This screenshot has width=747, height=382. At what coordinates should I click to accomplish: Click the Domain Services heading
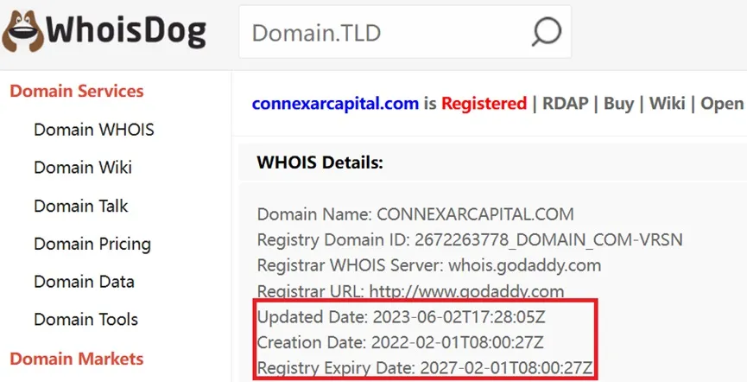click(x=77, y=91)
